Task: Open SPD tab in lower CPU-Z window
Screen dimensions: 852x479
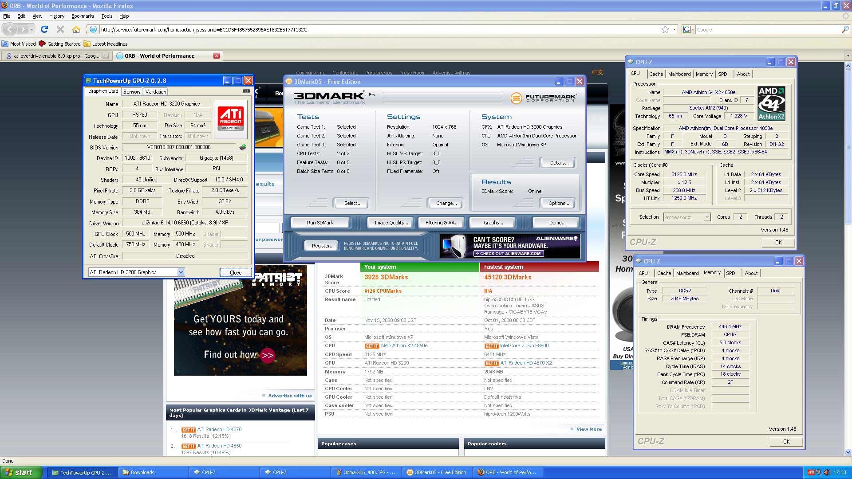Action: pos(730,273)
